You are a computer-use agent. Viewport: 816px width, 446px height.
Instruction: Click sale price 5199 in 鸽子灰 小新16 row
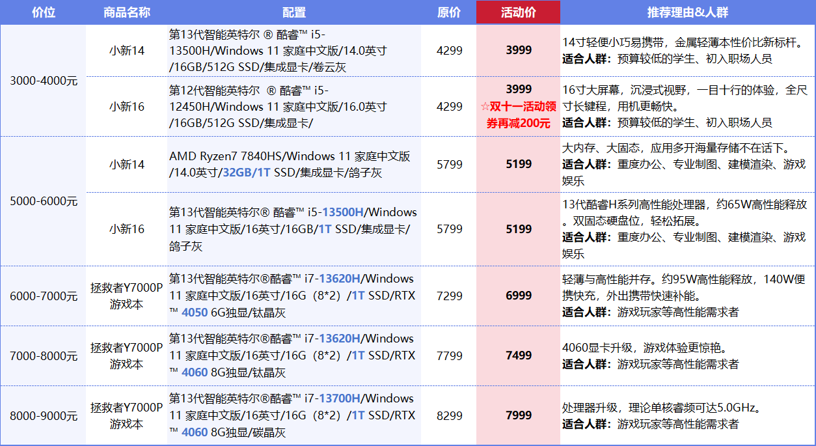[519, 229]
